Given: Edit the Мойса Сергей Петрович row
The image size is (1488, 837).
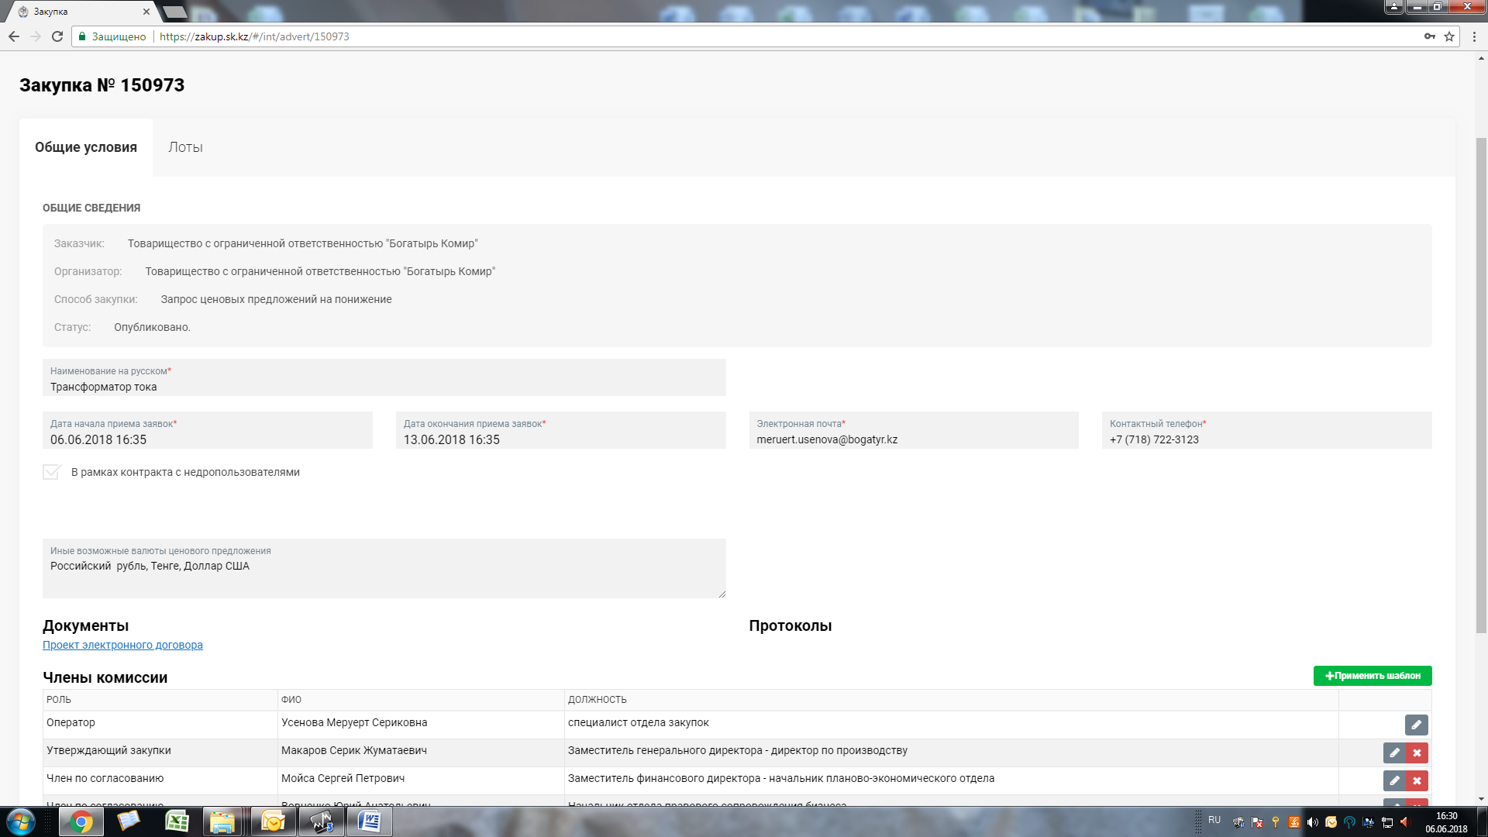Looking at the screenshot, I should click(x=1394, y=780).
